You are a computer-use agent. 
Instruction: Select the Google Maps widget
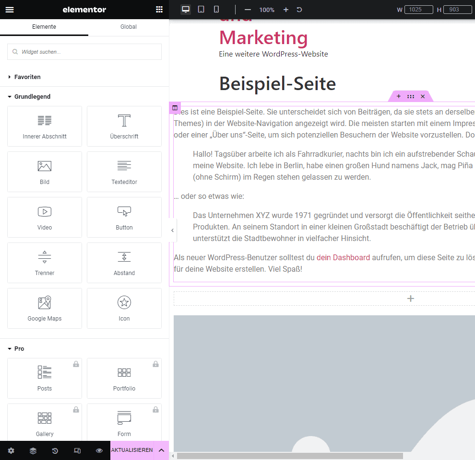click(45, 308)
